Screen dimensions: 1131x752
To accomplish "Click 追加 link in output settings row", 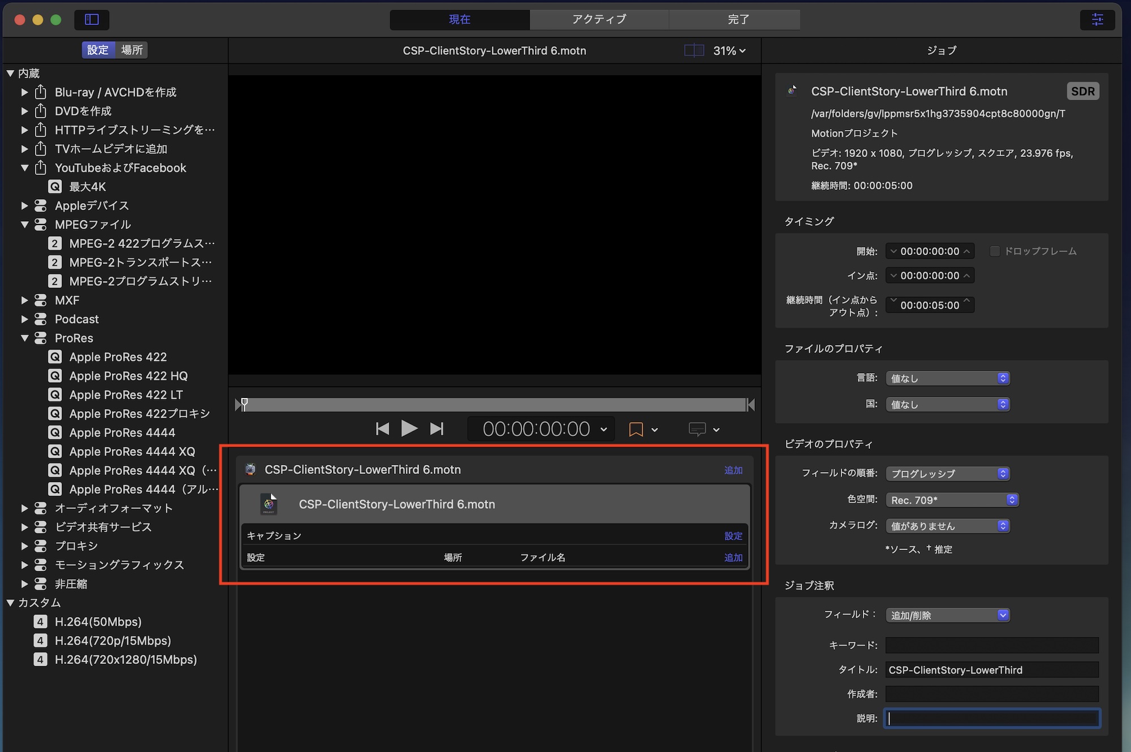I will 733,557.
